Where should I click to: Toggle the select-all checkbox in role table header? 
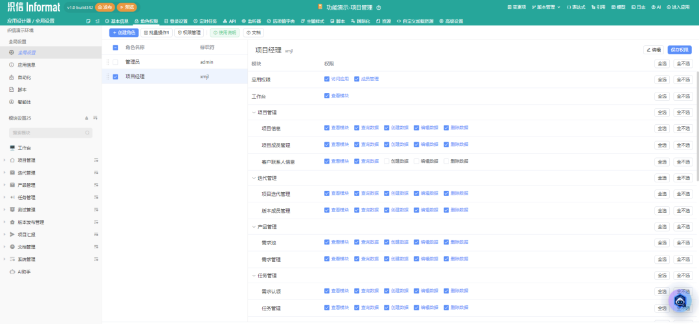(115, 48)
